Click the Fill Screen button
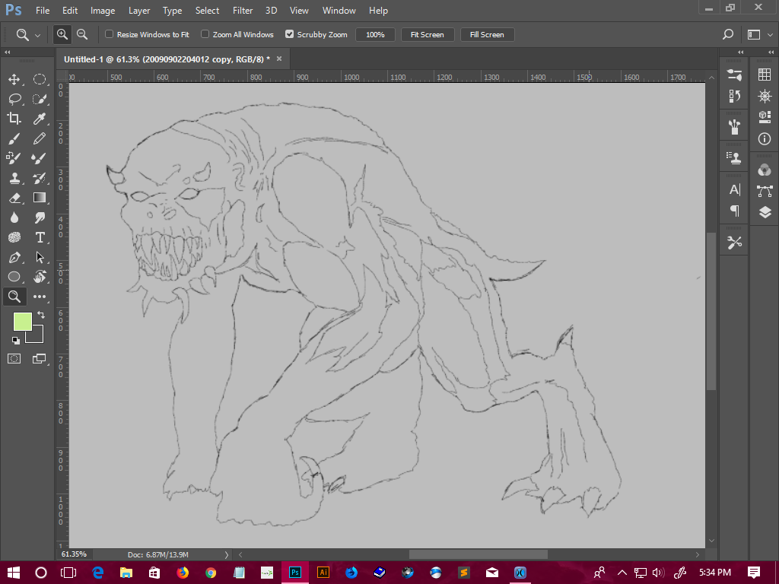779x584 pixels. tap(487, 35)
